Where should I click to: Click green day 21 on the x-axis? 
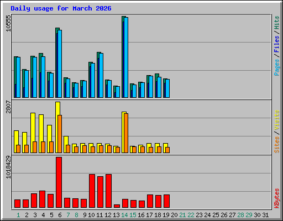point(182,215)
